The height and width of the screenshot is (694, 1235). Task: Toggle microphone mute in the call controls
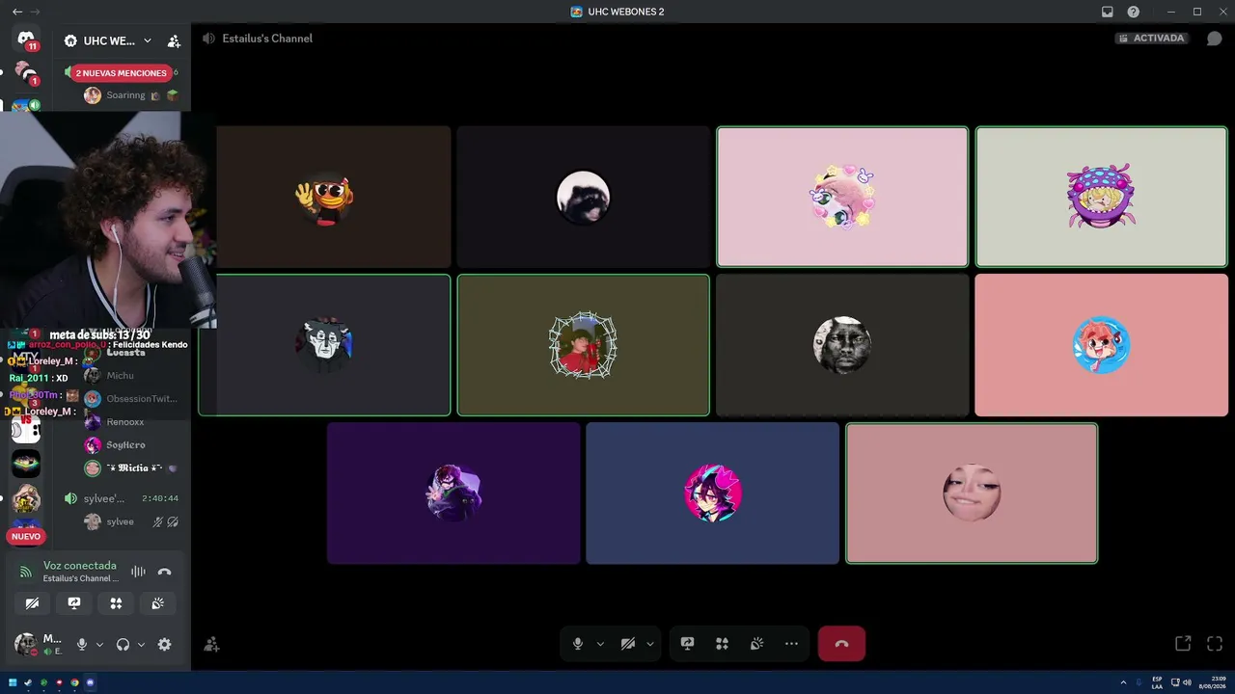[578, 644]
